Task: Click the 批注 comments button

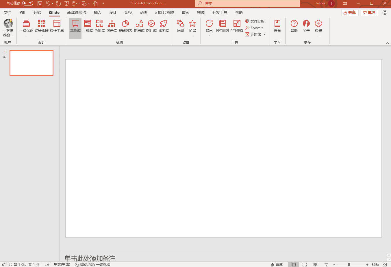Action: 370,12
